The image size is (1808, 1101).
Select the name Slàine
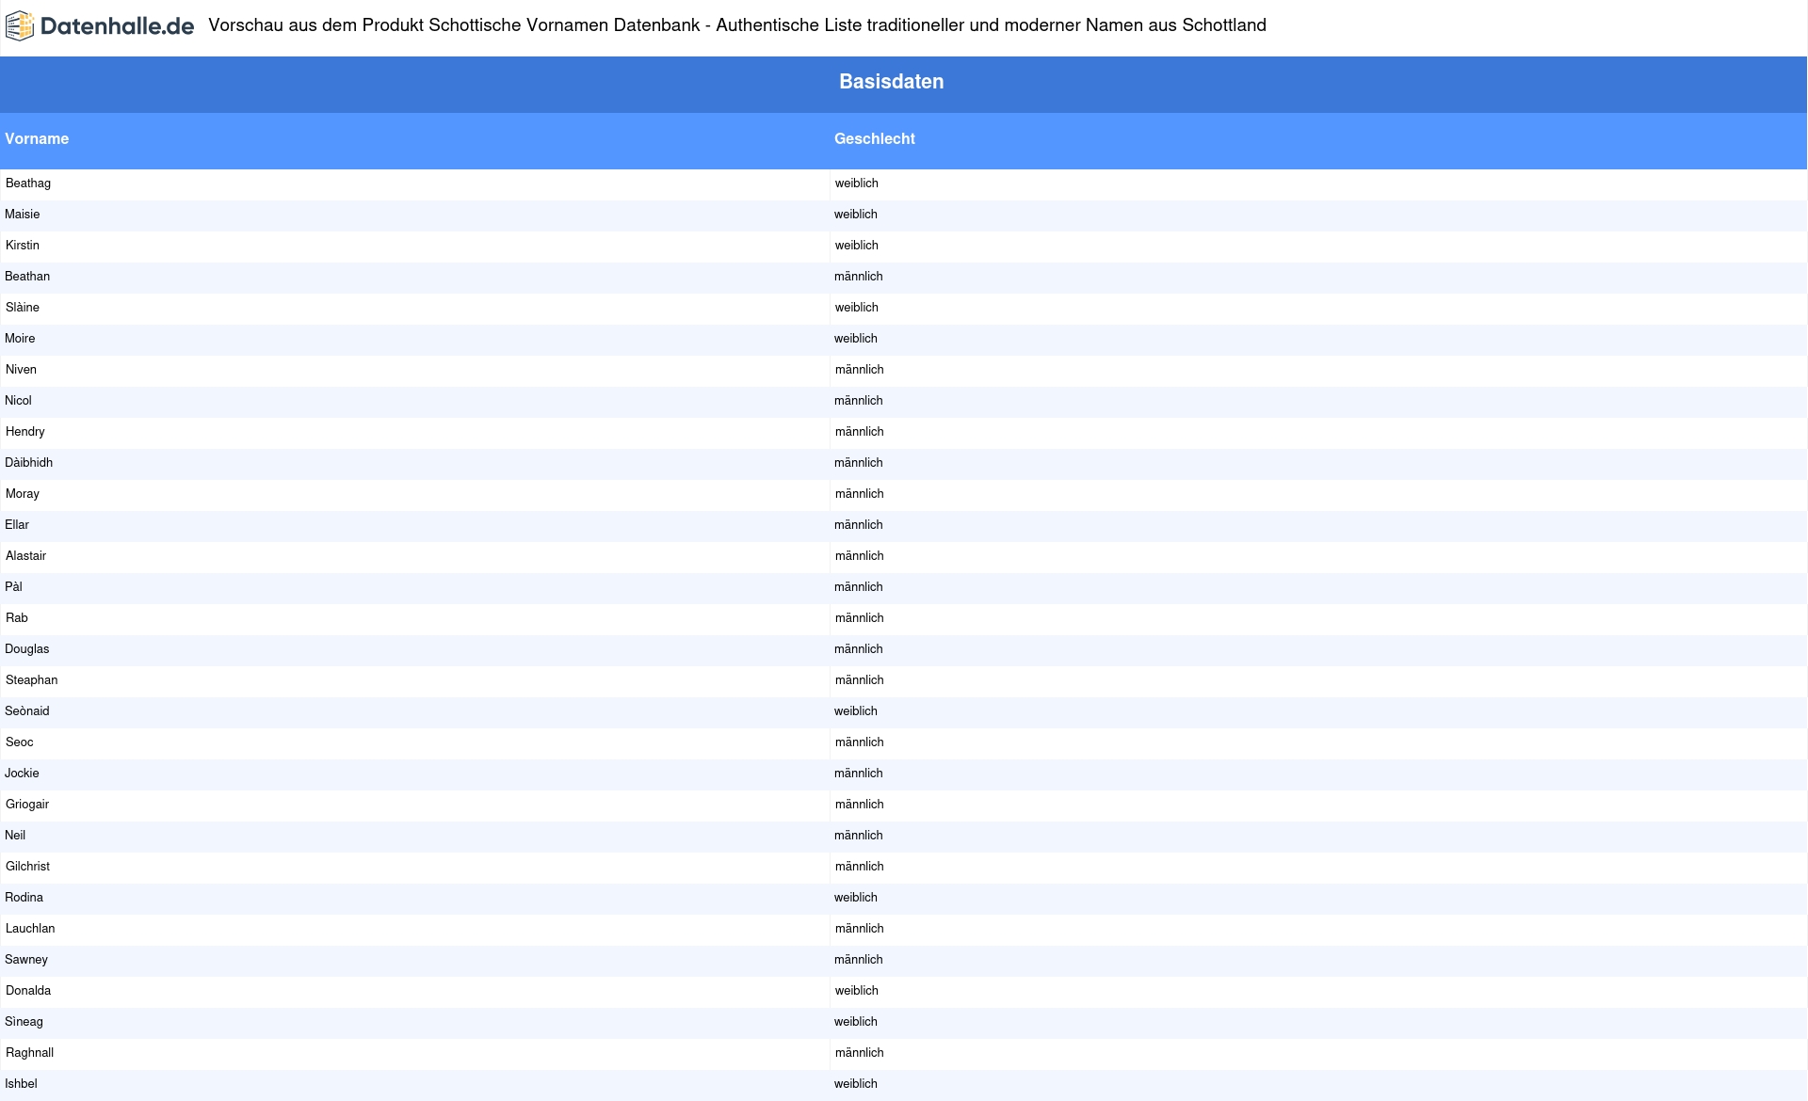click(x=23, y=308)
